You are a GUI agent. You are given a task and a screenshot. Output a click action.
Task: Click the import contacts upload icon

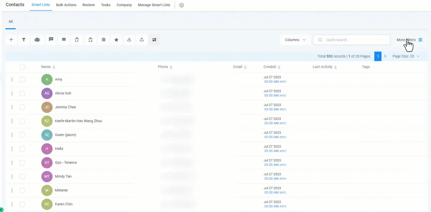(x=142, y=40)
